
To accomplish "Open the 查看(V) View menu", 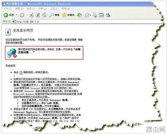I will tap(31, 9).
